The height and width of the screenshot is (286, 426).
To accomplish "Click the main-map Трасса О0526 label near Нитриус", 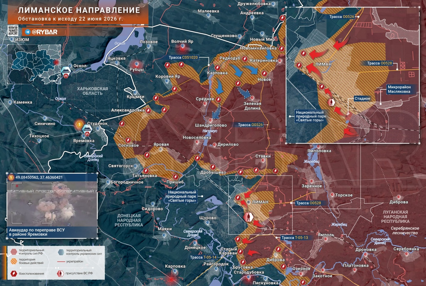I will [250, 125].
